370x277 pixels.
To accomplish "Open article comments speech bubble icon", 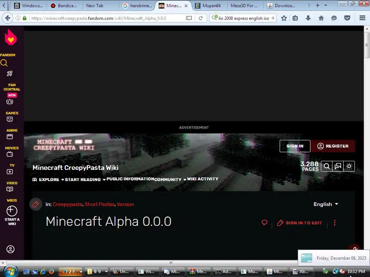I will coord(264,223).
